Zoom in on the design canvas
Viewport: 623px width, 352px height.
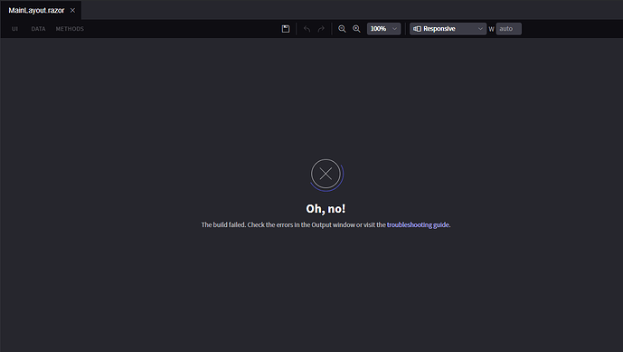[356, 29]
